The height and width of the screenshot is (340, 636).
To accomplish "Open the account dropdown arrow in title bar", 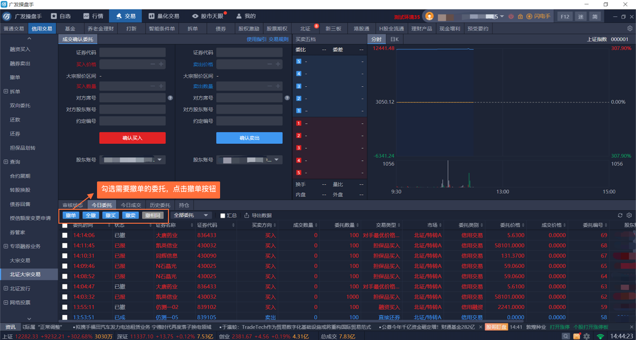I will 502,17.
